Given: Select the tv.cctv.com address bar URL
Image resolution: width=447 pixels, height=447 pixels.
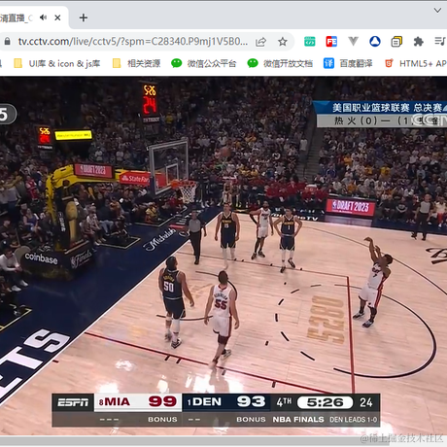Looking at the screenshot, I should [x=133, y=42].
